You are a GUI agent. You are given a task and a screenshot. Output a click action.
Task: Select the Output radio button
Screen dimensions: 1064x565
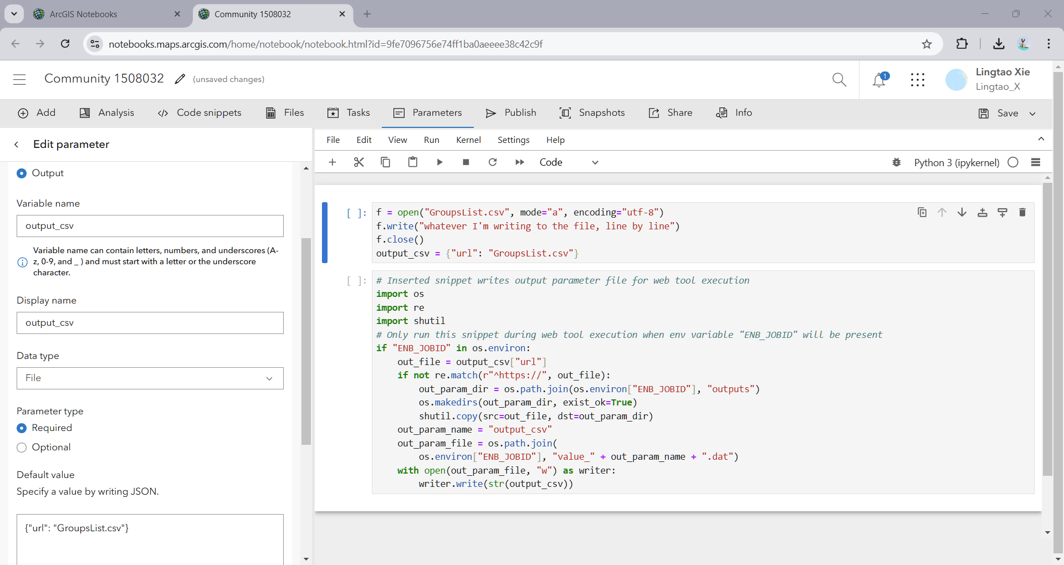(x=22, y=173)
